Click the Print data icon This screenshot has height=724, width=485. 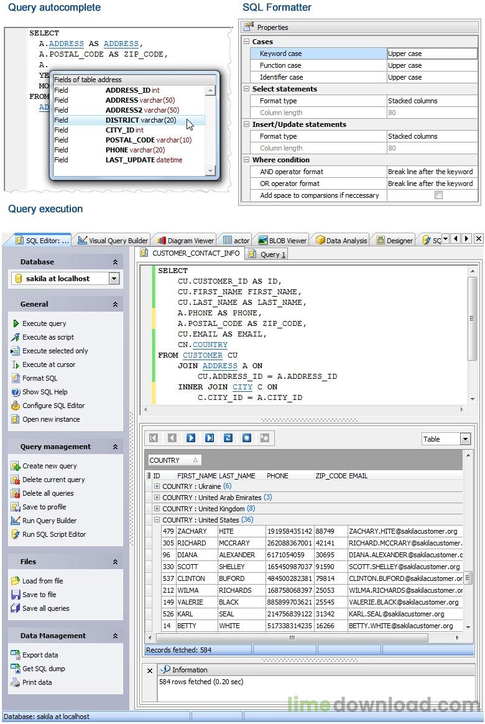pos(16,682)
